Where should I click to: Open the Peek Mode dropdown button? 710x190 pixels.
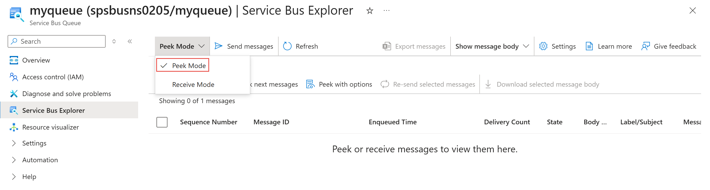pyautogui.click(x=182, y=46)
